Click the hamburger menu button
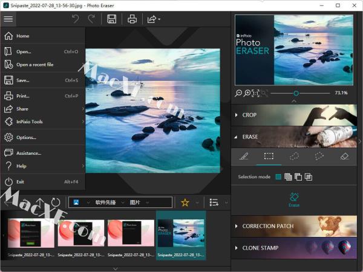 tap(8, 19)
